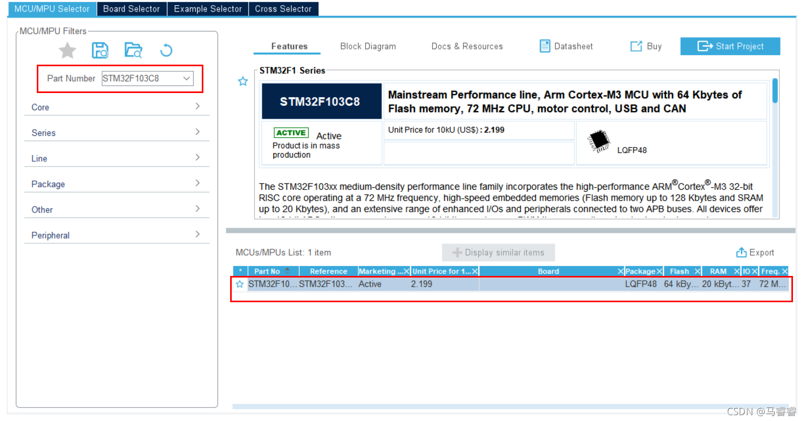Click the star column header in MCU list

pyautogui.click(x=240, y=271)
